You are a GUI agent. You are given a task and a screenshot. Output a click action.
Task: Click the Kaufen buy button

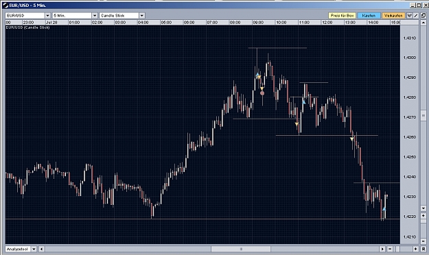click(369, 16)
